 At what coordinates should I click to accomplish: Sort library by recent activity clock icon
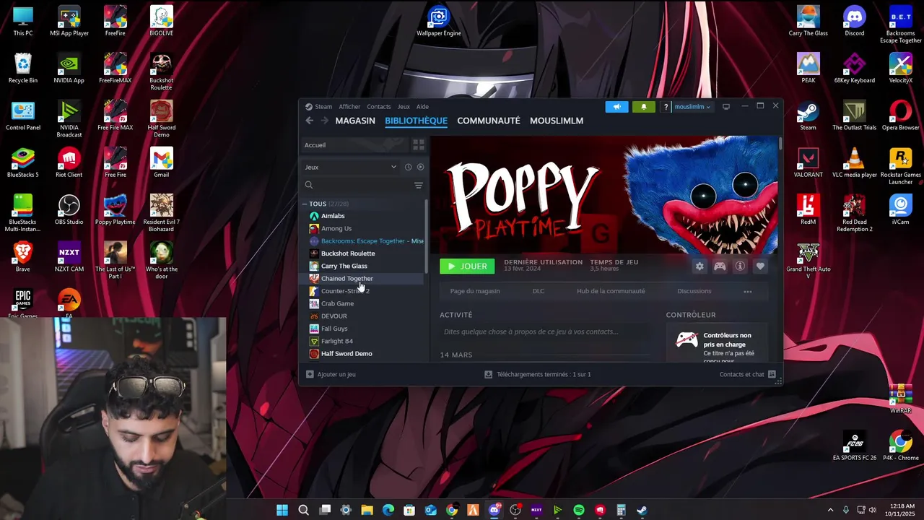point(408,167)
